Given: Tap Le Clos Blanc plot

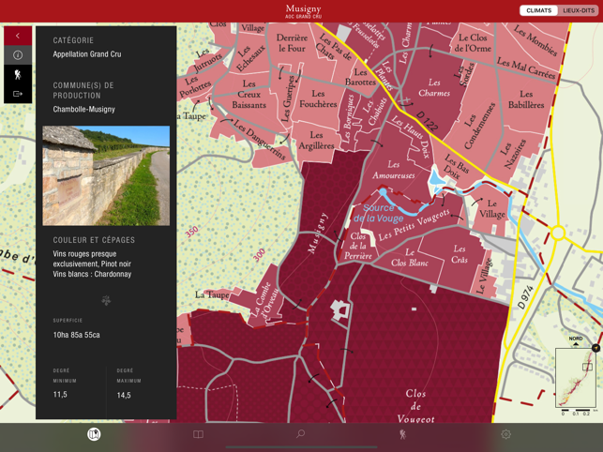Looking at the screenshot, I should pos(410,258).
